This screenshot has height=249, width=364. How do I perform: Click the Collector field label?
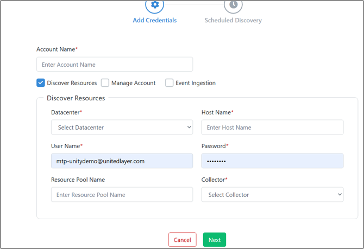click(214, 180)
